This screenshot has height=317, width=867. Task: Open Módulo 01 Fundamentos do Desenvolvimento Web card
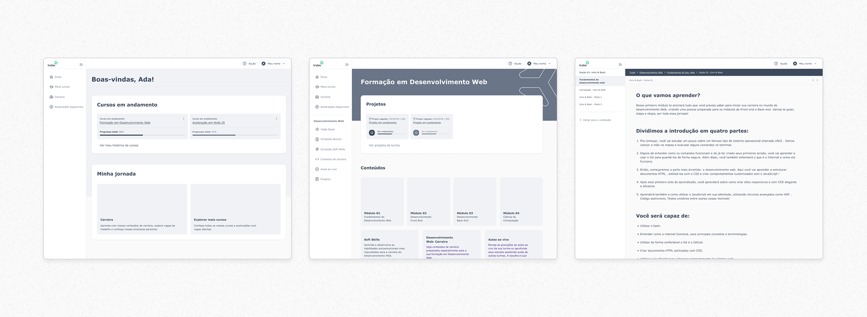coord(382,201)
